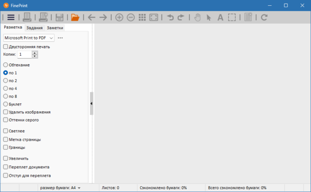Viewport: 311px width, 192px height.
Task: Click the Листов: 0 status text
Action: pyautogui.click(x=110, y=188)
